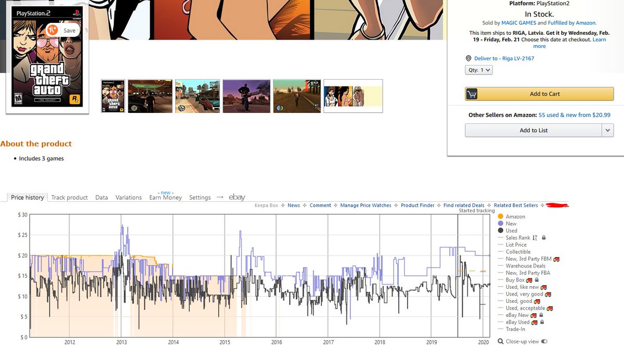Select the countryside road screenshot thumbnail

(x=297, y=96)
